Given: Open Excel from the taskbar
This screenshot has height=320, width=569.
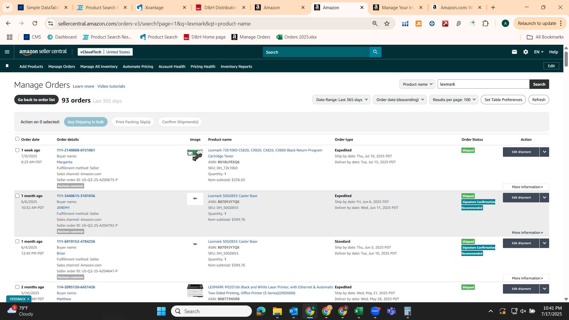Looking at the screenshot, I should [x=359, y=311].
